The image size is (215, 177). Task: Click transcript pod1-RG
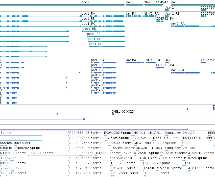click(x=89, y=24)
